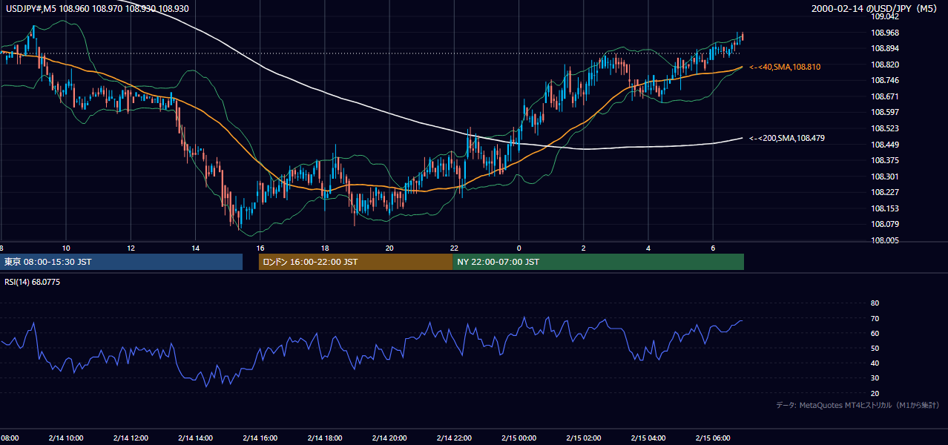Click price axis value 108.005

pyautogui.click(x=884, y=240)
